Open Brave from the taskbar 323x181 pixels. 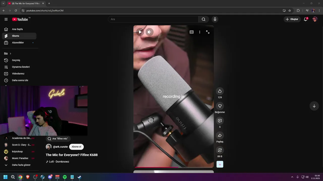[x=28, y=177]
